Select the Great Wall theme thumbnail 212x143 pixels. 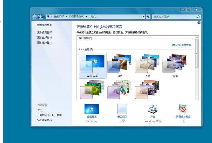coord(147,90)
